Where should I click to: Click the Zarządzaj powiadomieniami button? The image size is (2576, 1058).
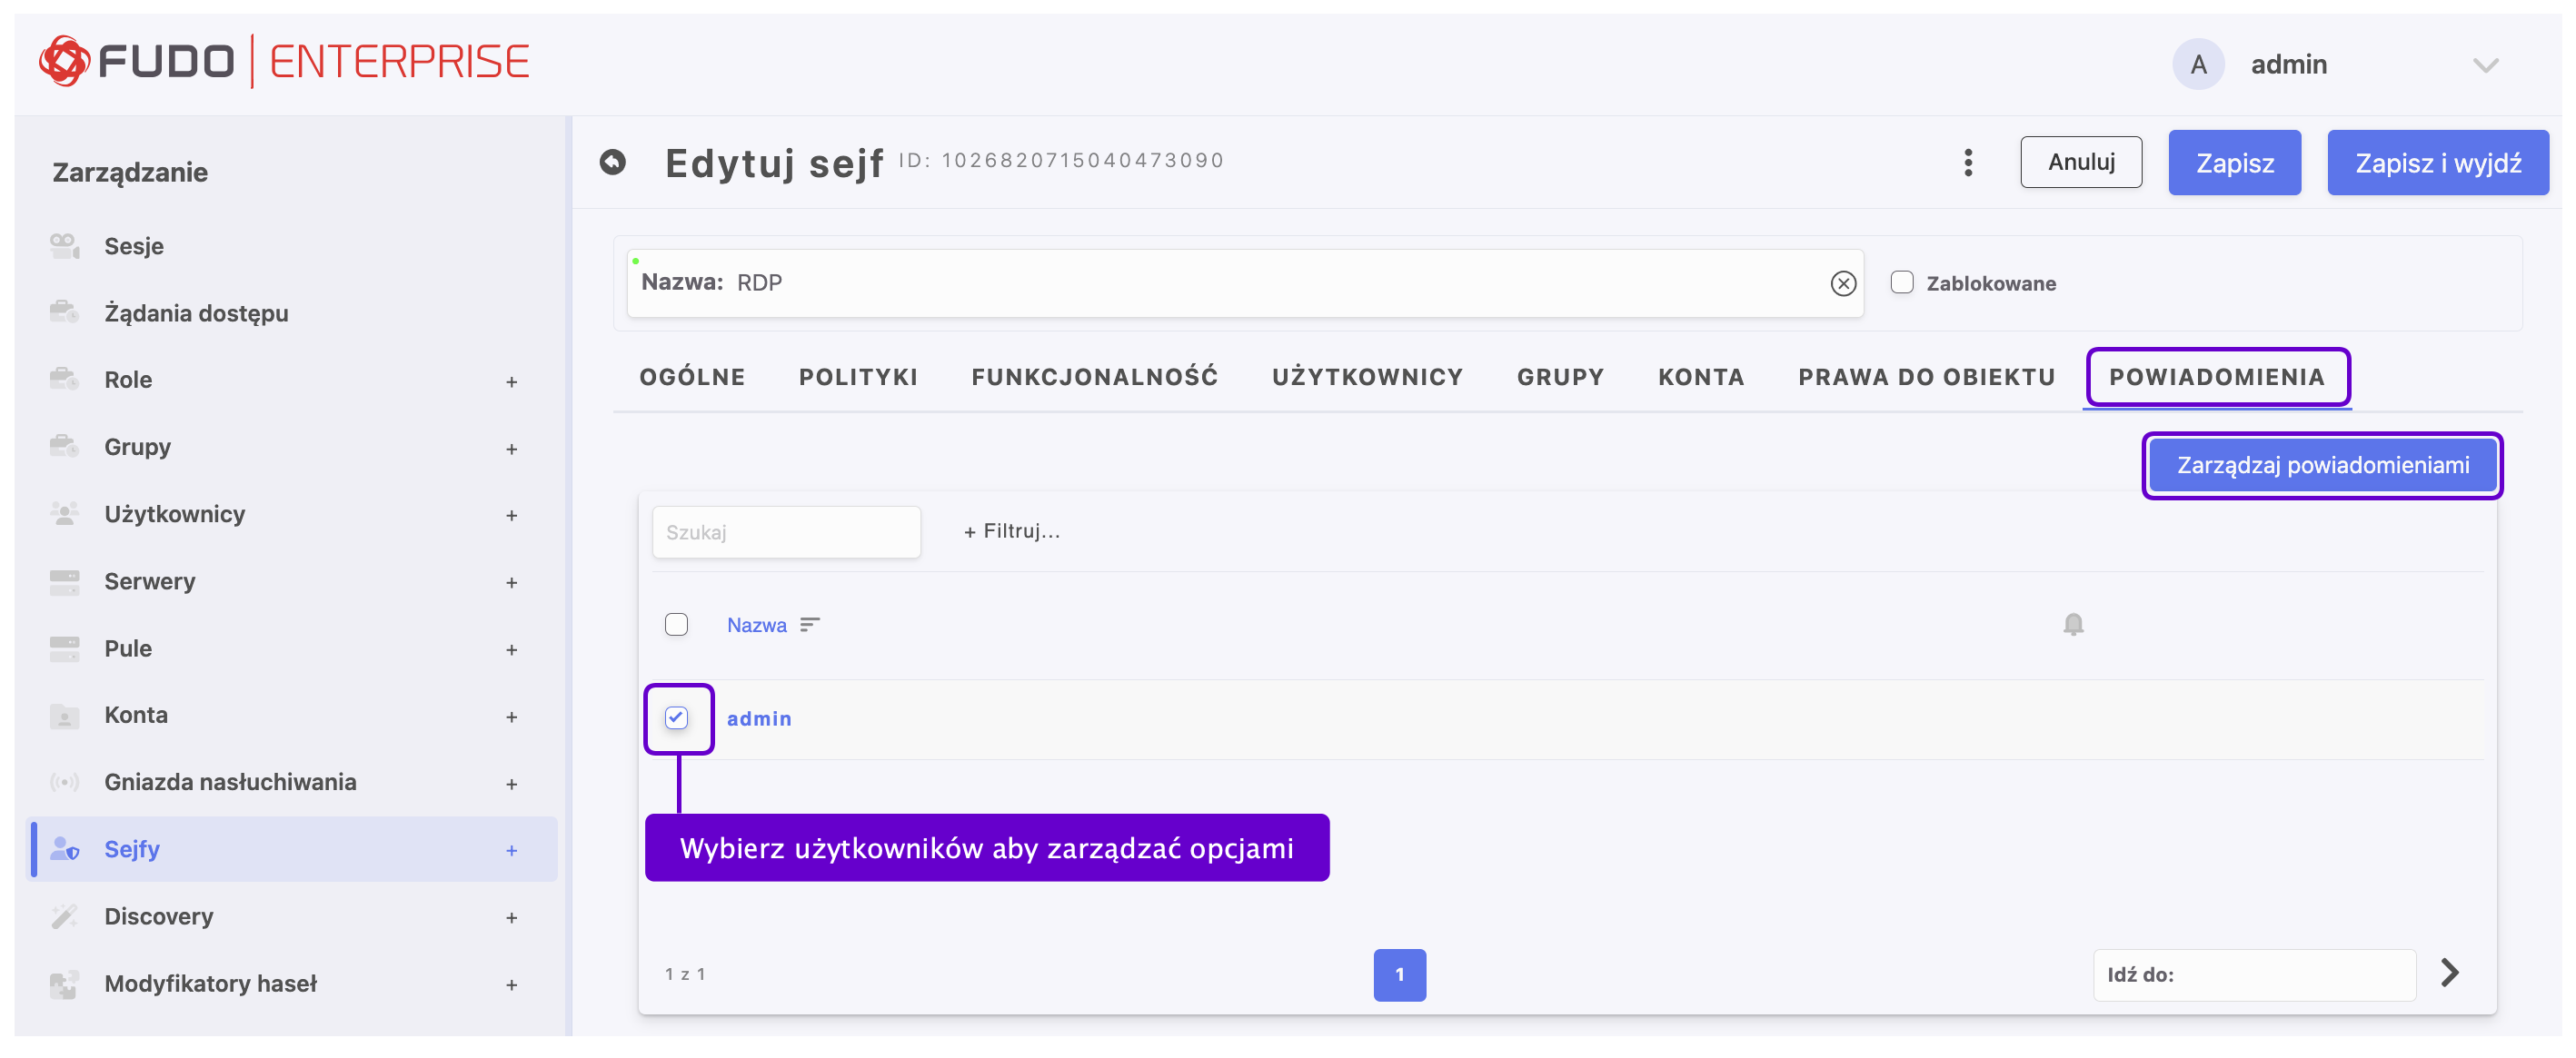click(2321, 466)
